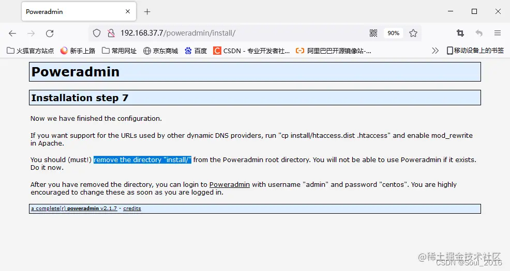
Task: Close the Poweradmin tab
Action: tap(127, 11)
